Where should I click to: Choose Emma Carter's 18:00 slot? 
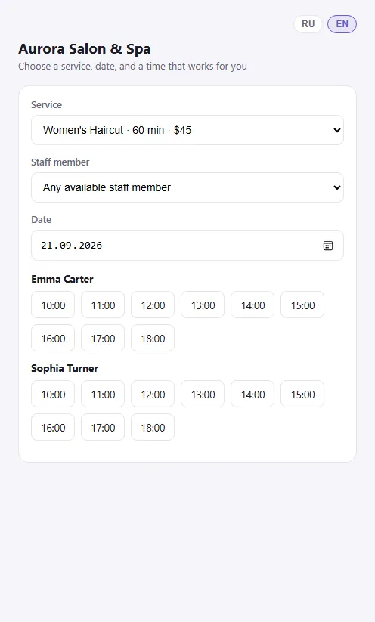[x=153, y=339]
